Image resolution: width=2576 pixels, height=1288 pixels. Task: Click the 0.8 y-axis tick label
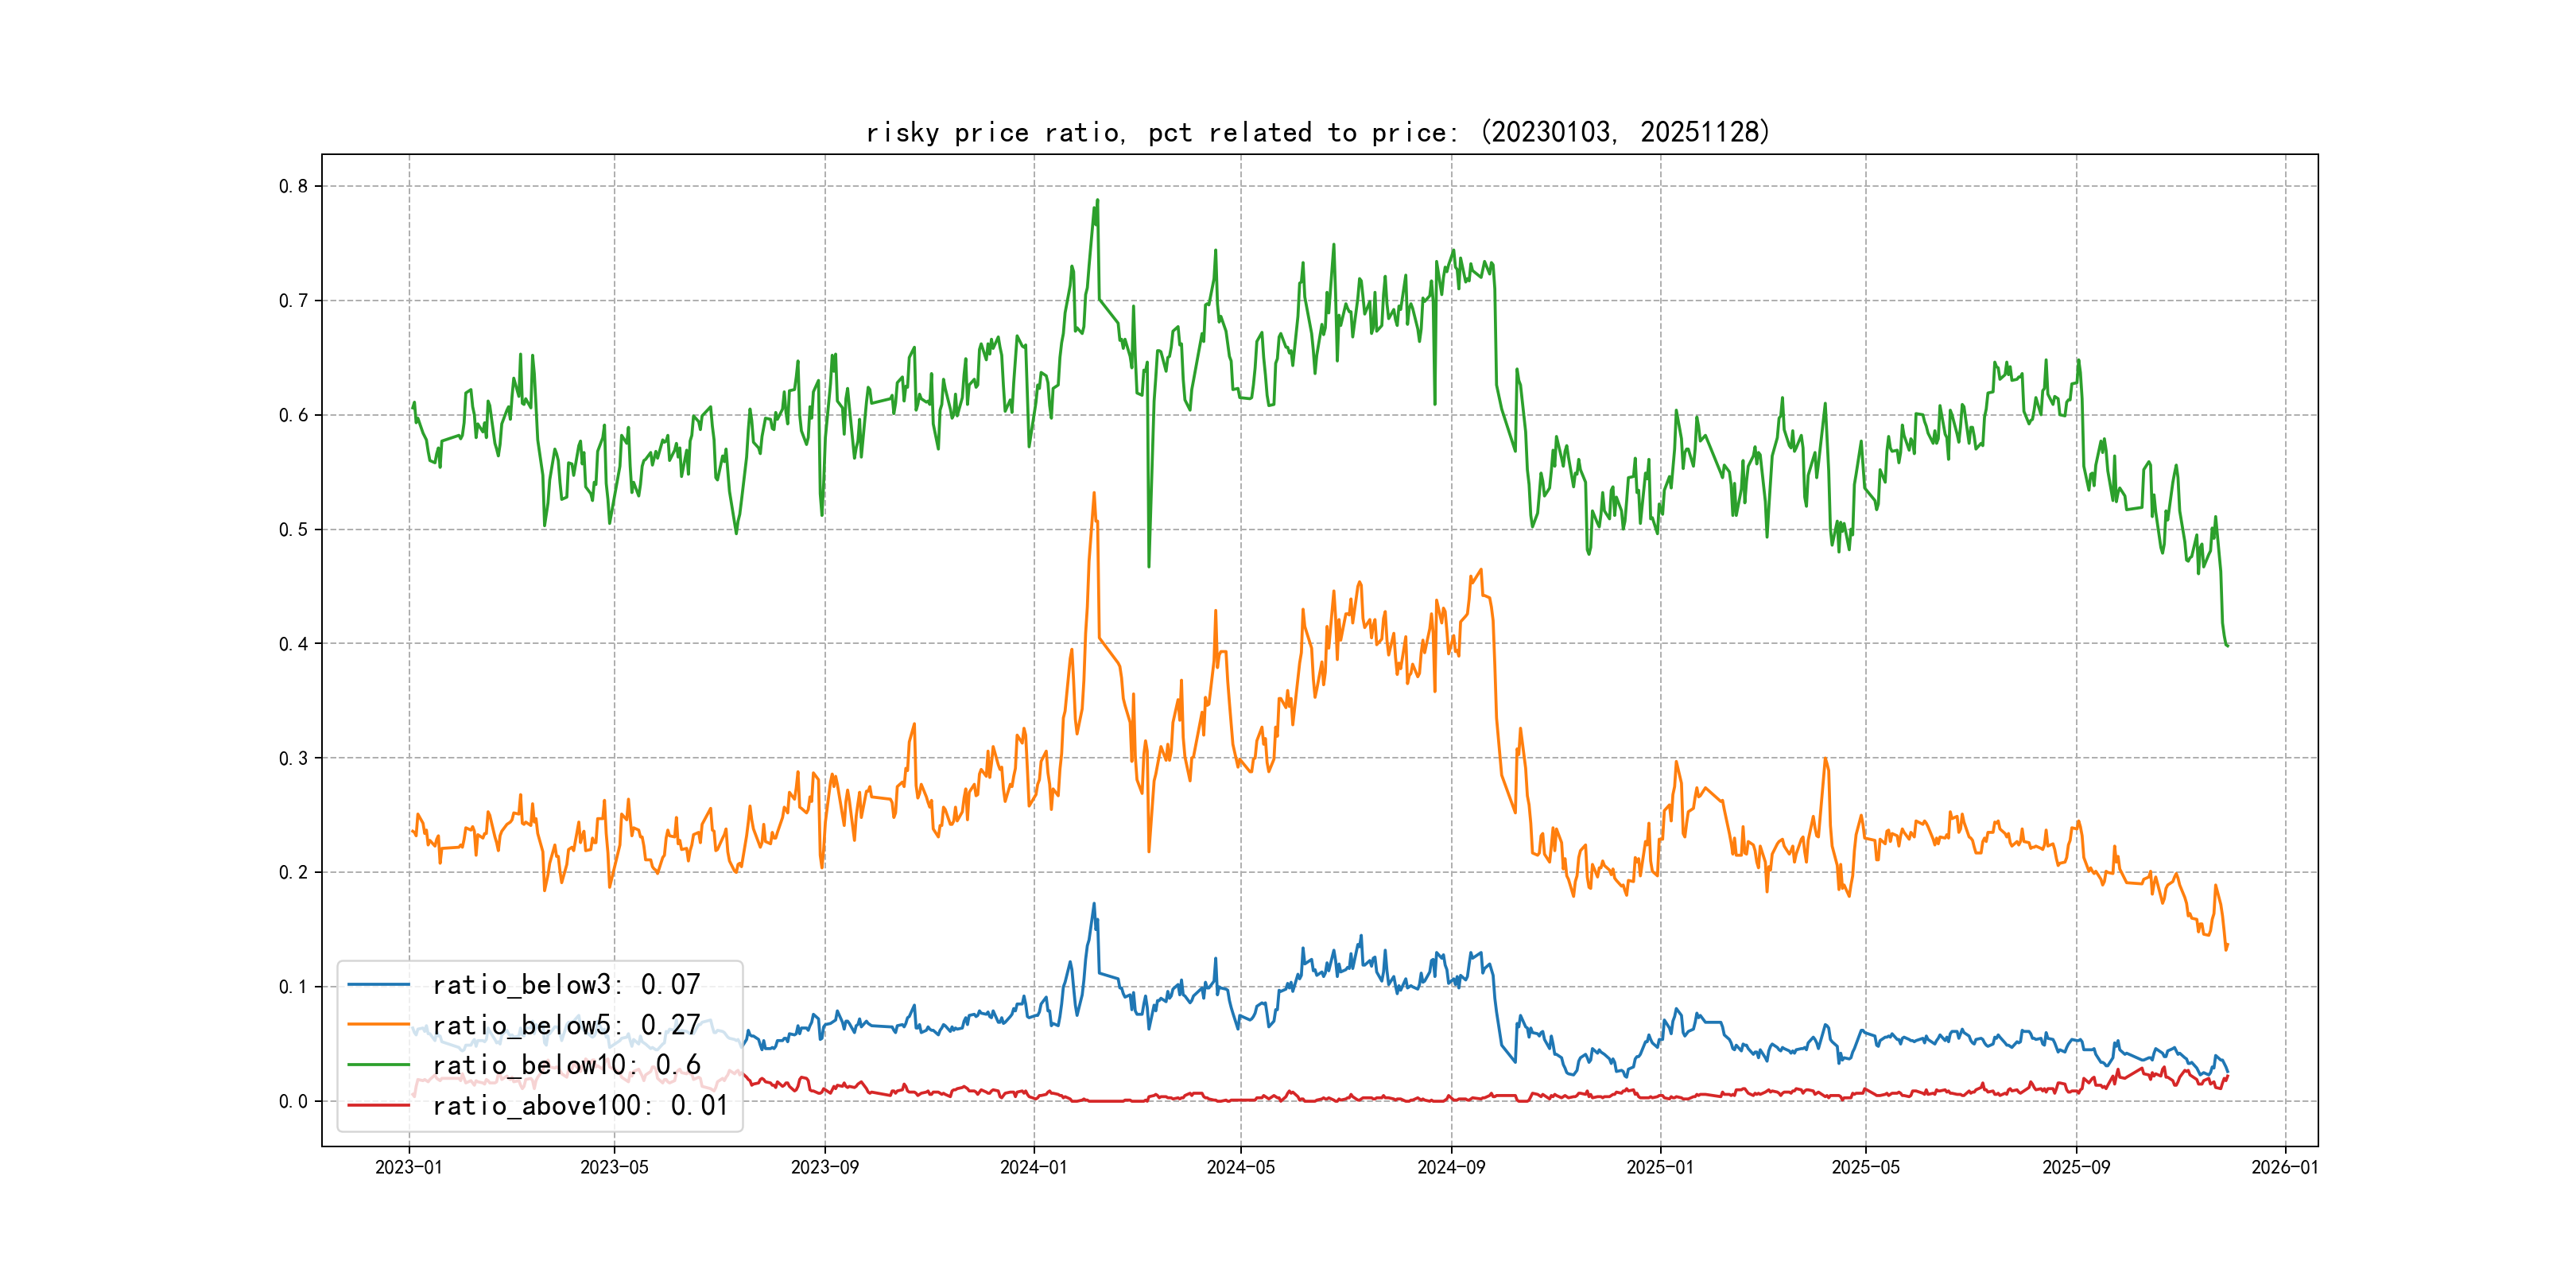[x=293, y=186]
